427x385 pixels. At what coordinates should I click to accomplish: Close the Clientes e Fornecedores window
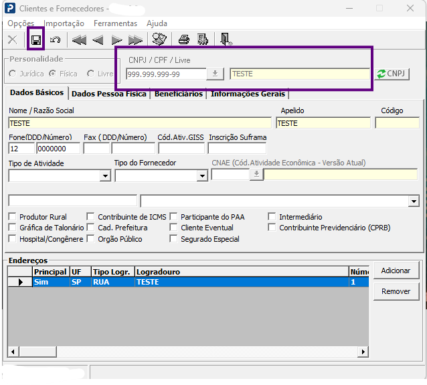(410, 8)
